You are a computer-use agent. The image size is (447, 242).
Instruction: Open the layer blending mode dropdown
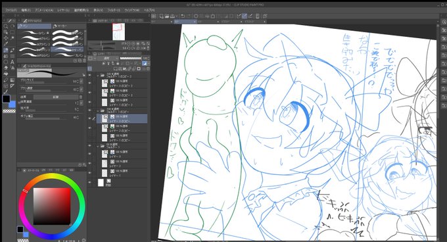107,58
